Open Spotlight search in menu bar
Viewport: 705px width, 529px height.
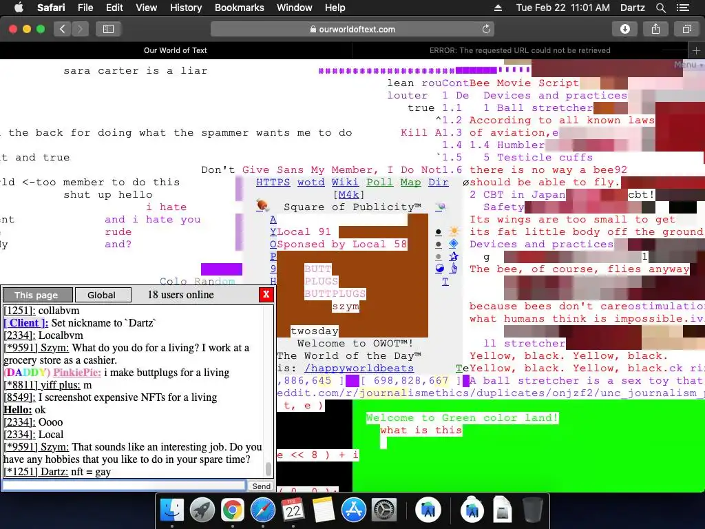[660, 8]
